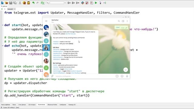Click the Telegram message input field
This screenshot has height=109, width=194.
click(x=84, y=76)
